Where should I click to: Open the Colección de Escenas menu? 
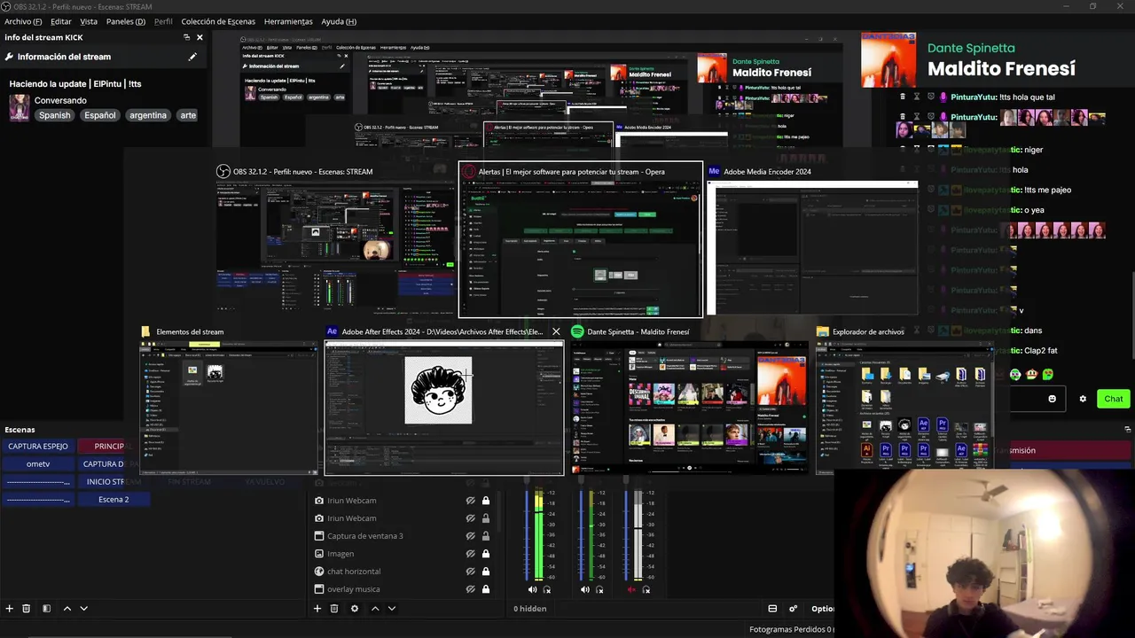tap(218, 21)
